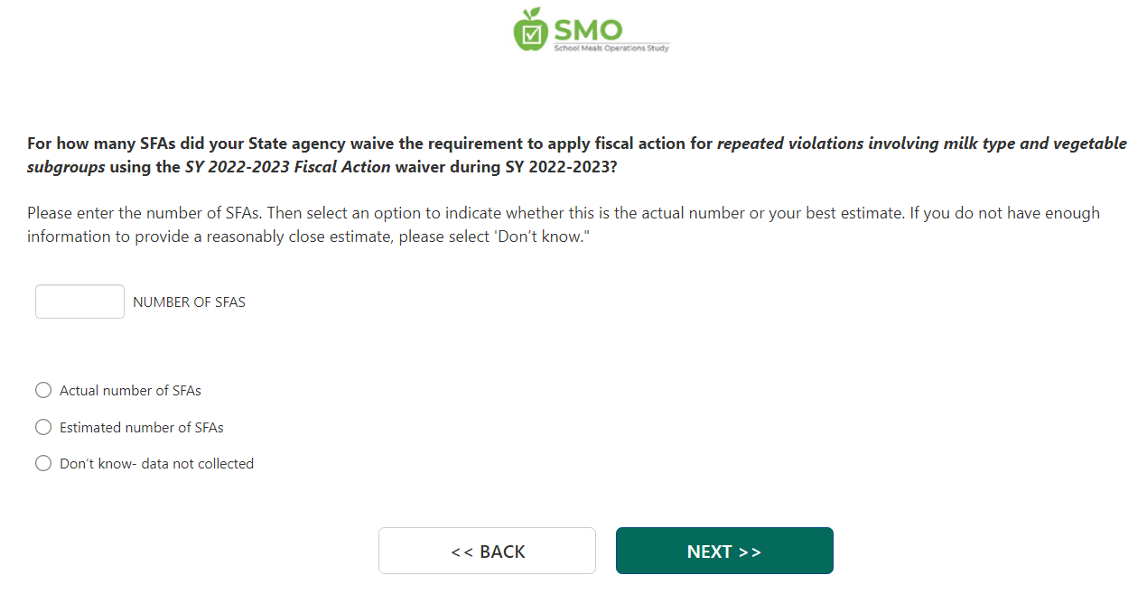Click the green apple SMO logo icon
Image resolution: width=1147 pixels, height=603 pixels.
(531, 30)
